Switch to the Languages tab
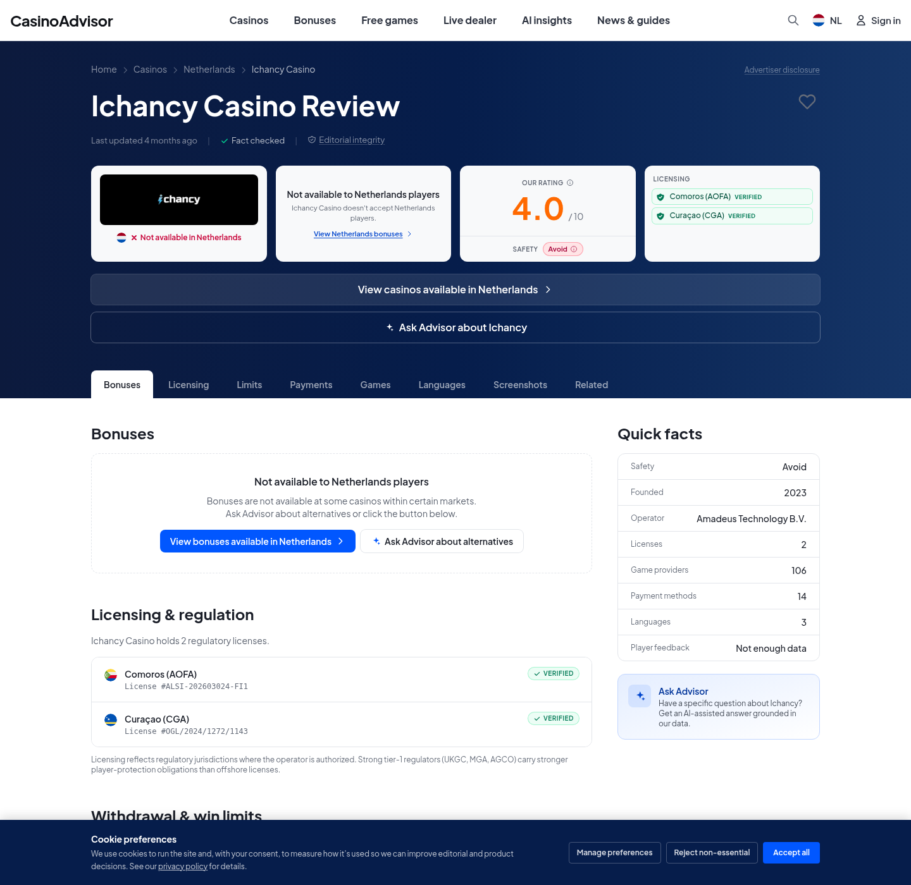911x885 pixels. pyautogui.click(x=442, y=384)
